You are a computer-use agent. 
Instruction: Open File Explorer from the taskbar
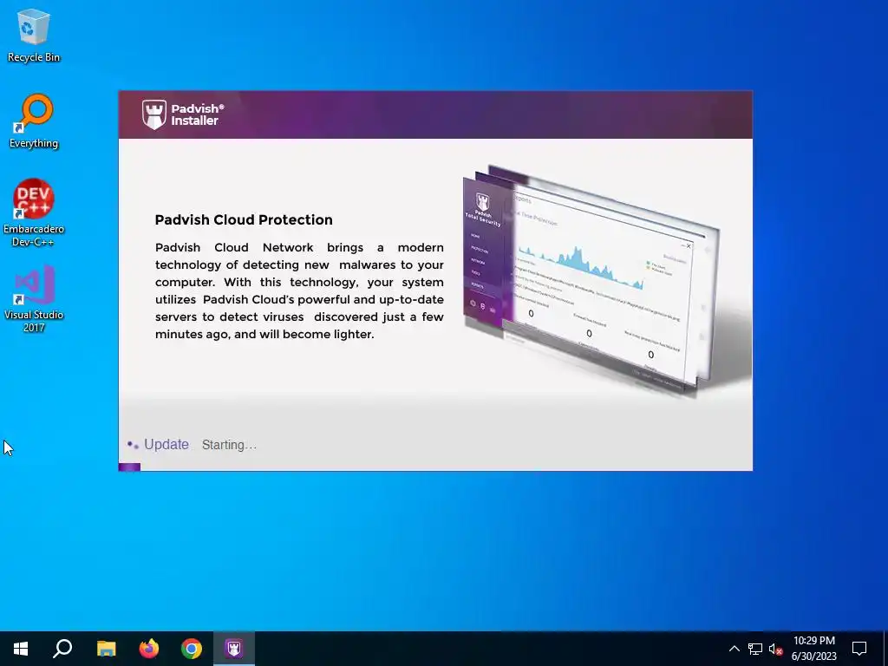coord(106,649)
